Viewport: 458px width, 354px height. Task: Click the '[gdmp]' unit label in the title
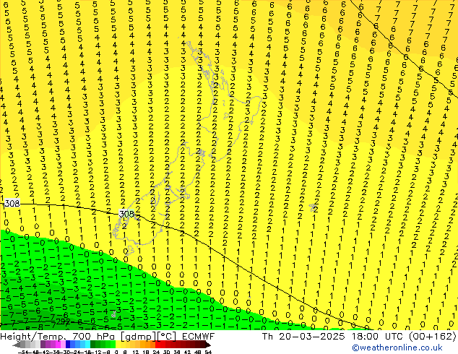139,337
